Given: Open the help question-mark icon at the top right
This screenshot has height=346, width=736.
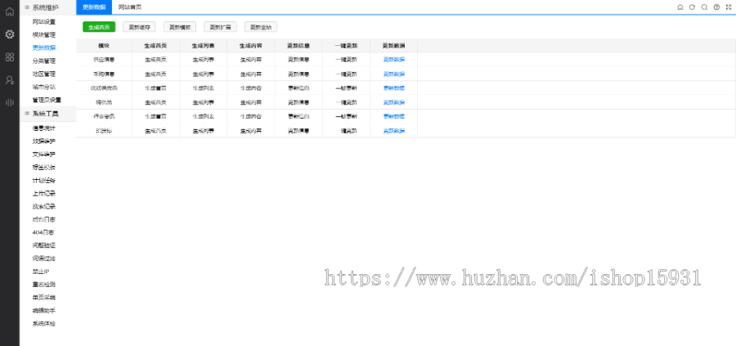Looking at the screenshot, I should pyautogui.click(x=716, y=7).
